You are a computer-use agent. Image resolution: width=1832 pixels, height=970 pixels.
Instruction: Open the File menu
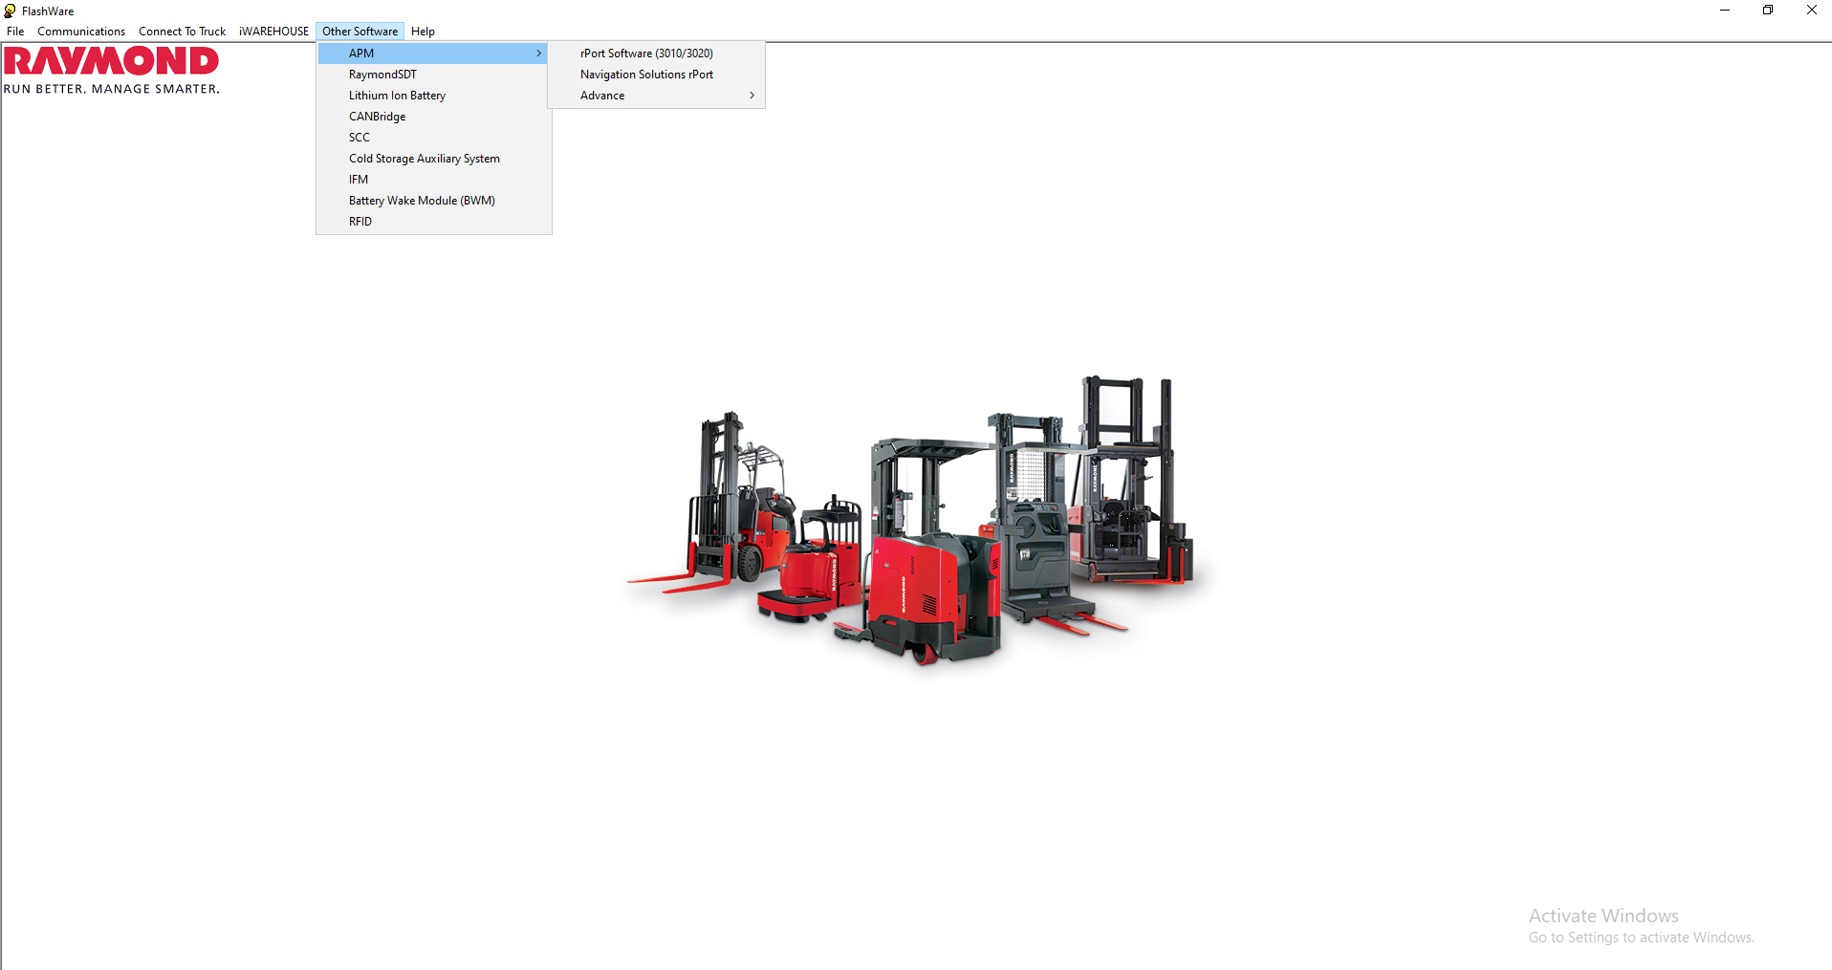click(14, 31)
